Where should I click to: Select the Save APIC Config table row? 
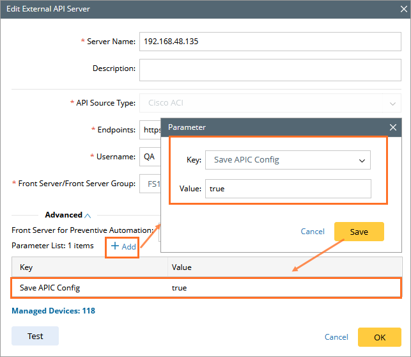point(206,288)
